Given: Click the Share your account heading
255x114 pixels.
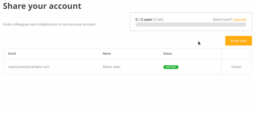Looking at the screenshot, I should [x=42, y=6].
